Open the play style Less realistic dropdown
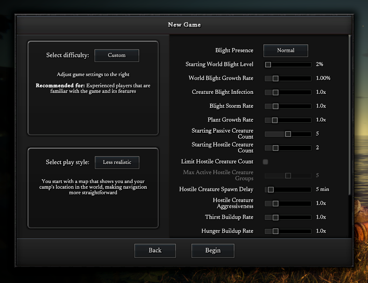The width and height of the screenshot is (368, 283). [x=117, y=162]
